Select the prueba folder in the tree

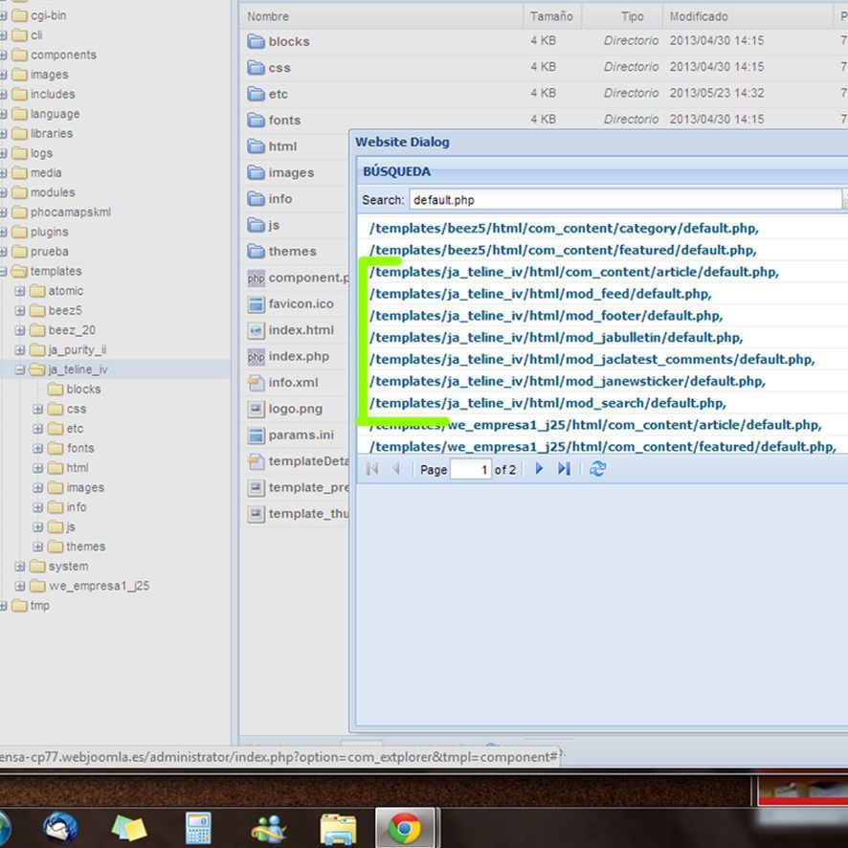pos(49,252)
